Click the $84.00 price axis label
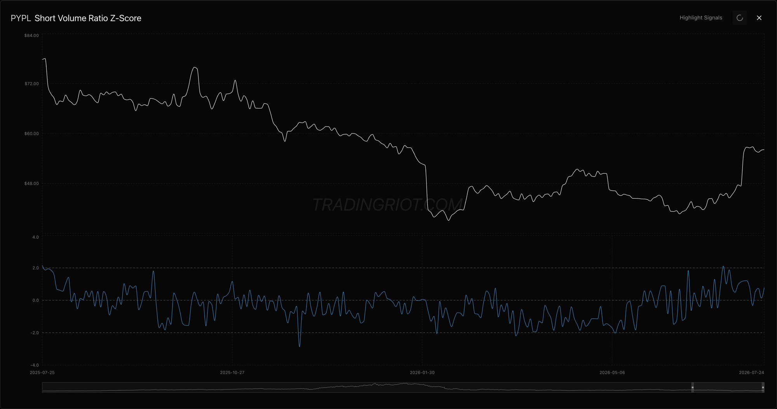Image resolution: width=777 pixels, height=409 pixels. point(31,35)
